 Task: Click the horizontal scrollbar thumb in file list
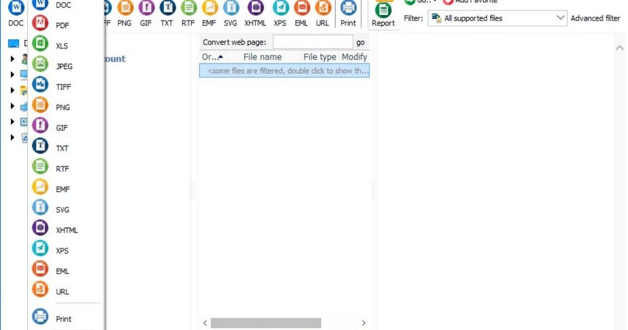pyautogui.click(x=266, y=323)
